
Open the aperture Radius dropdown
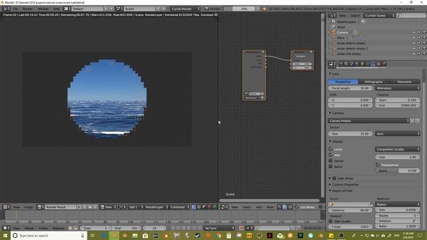point(398,204)
